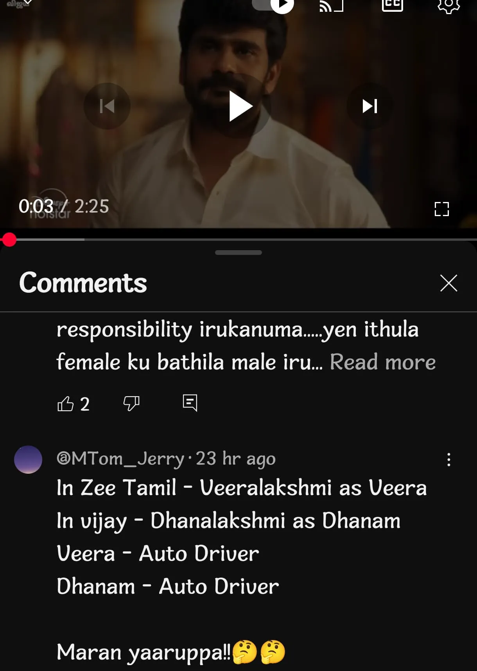This screenshot has width=477, height=671.
Task: Close the Comments panel
Action: 448,283
